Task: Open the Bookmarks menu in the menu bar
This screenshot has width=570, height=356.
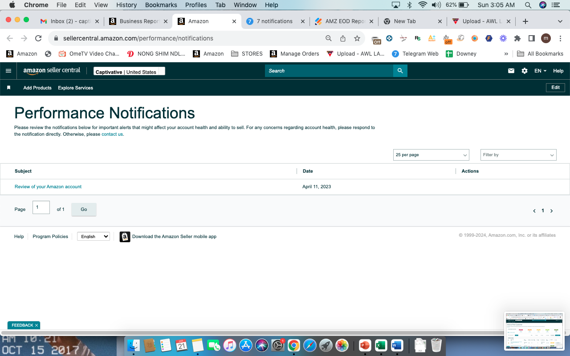Action: [161, 5]
